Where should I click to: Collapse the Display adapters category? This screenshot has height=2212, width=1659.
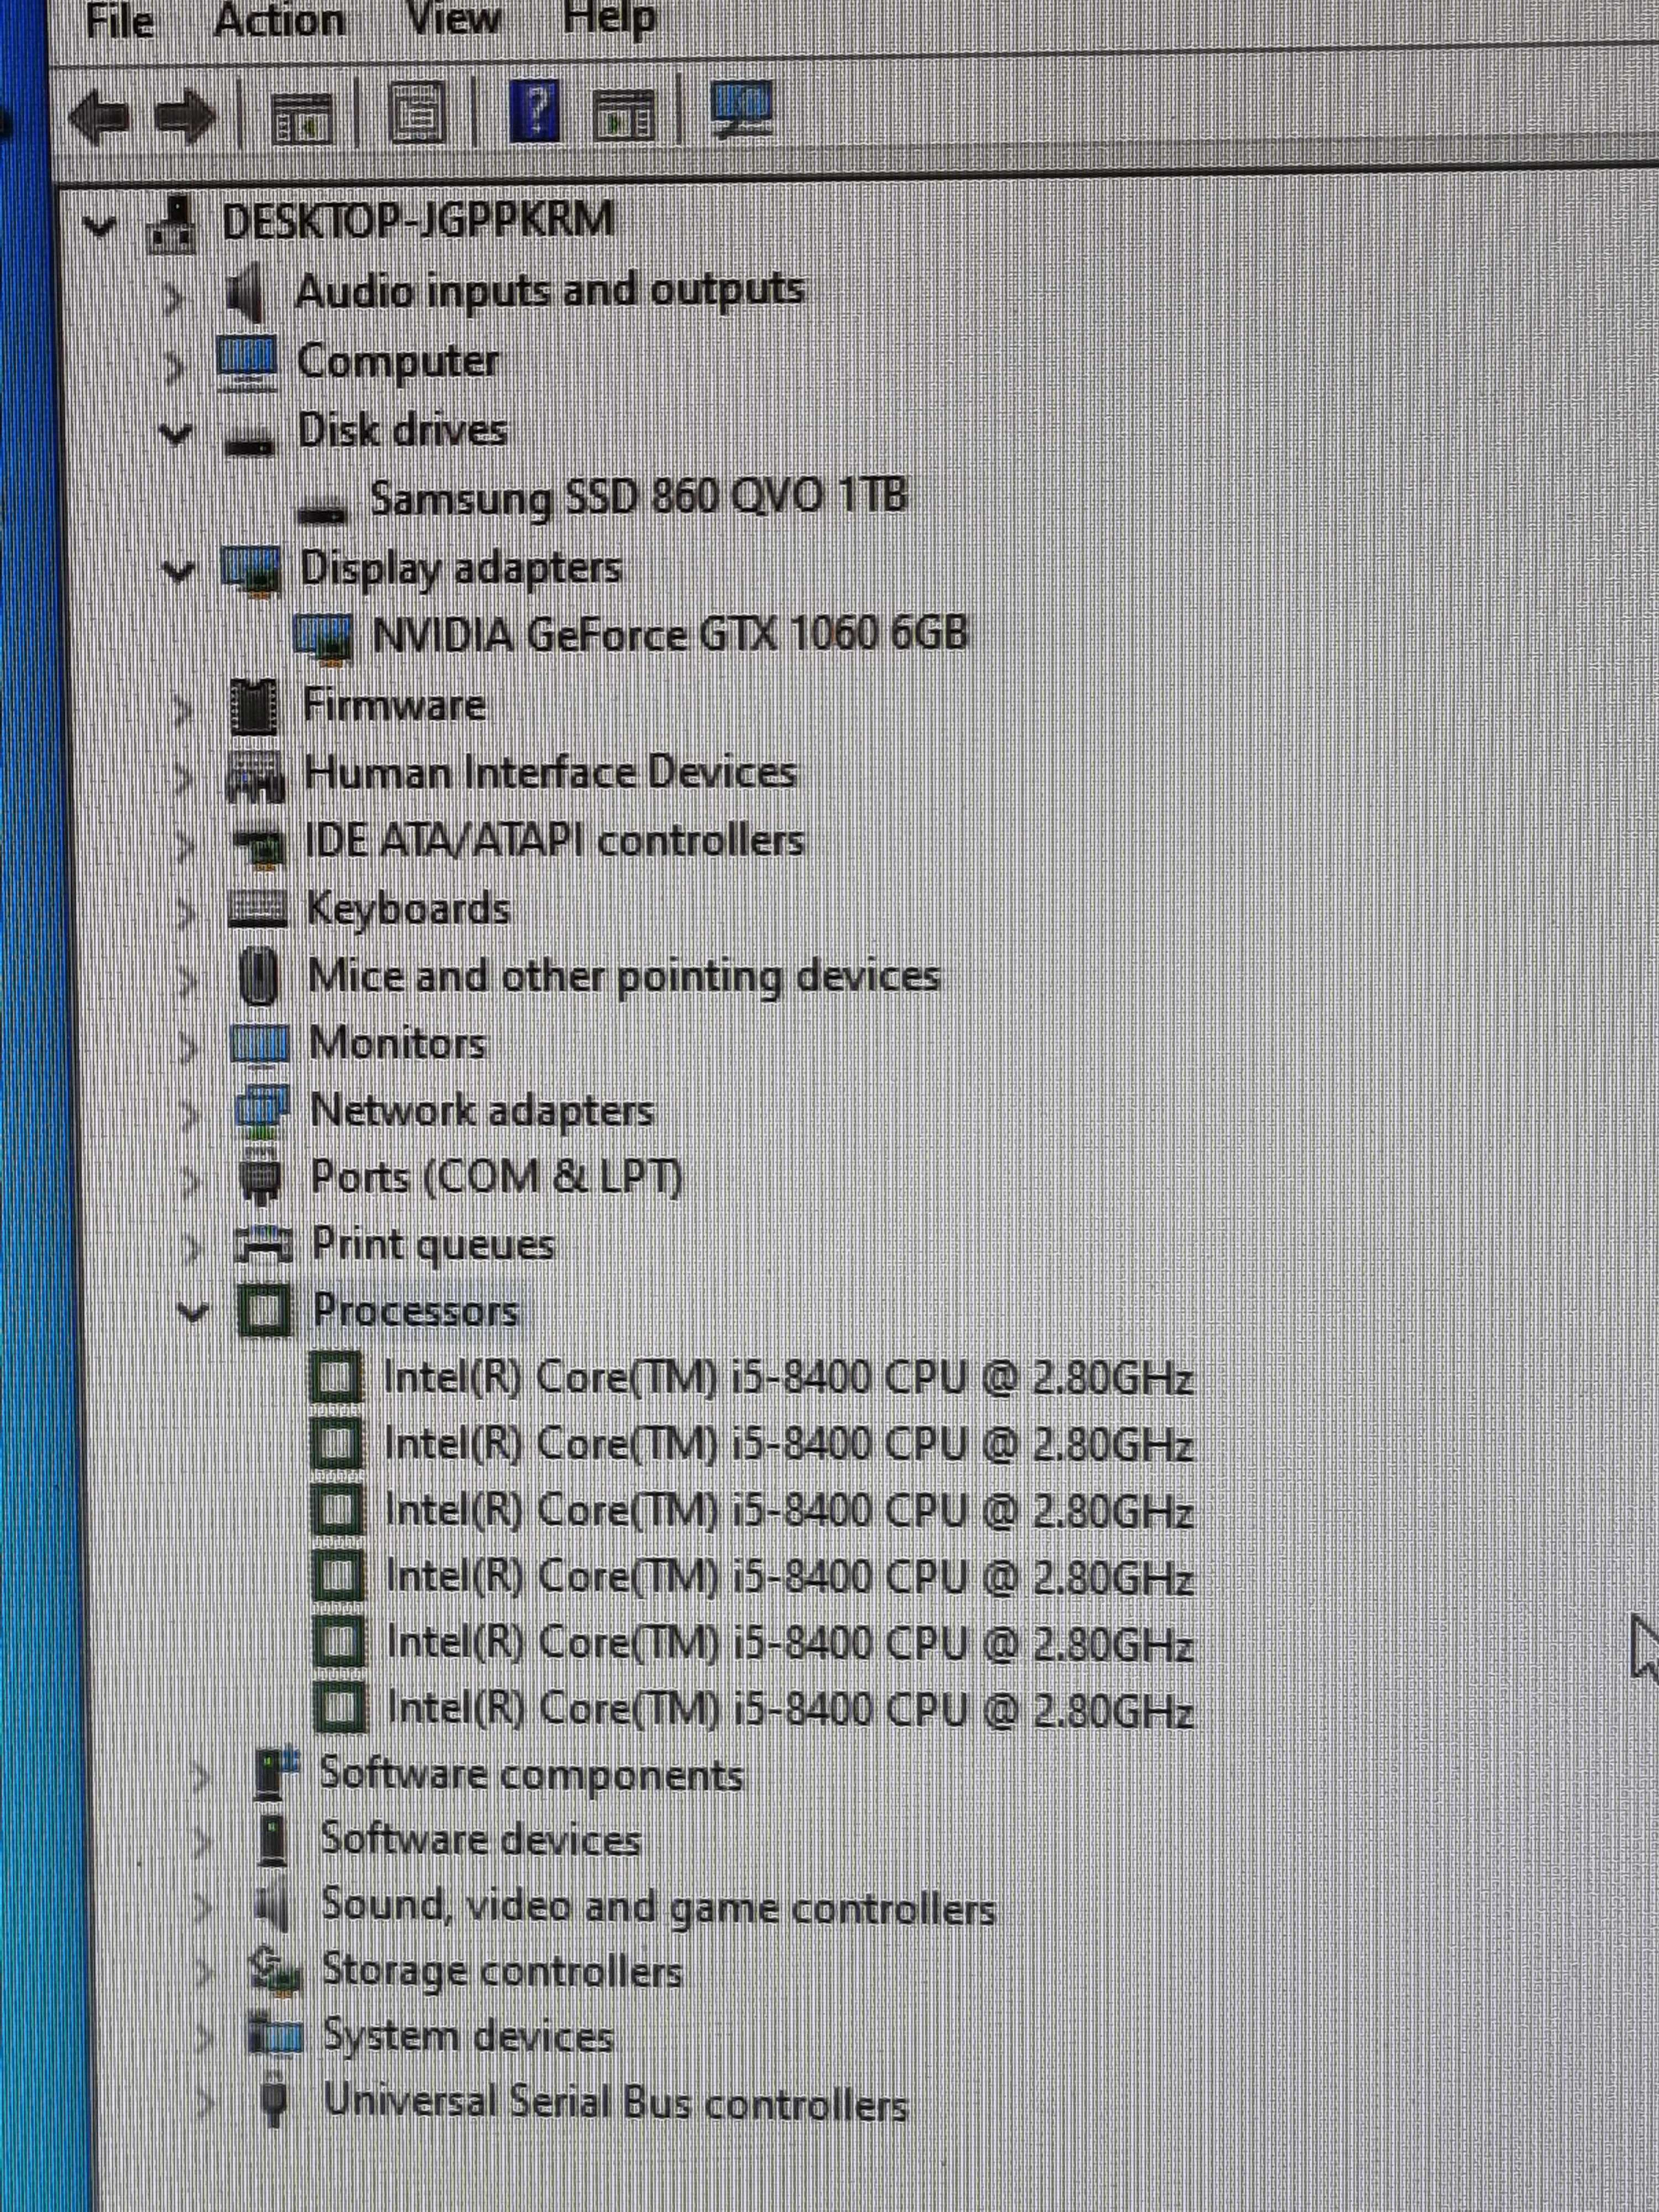[x=179, y=571]
